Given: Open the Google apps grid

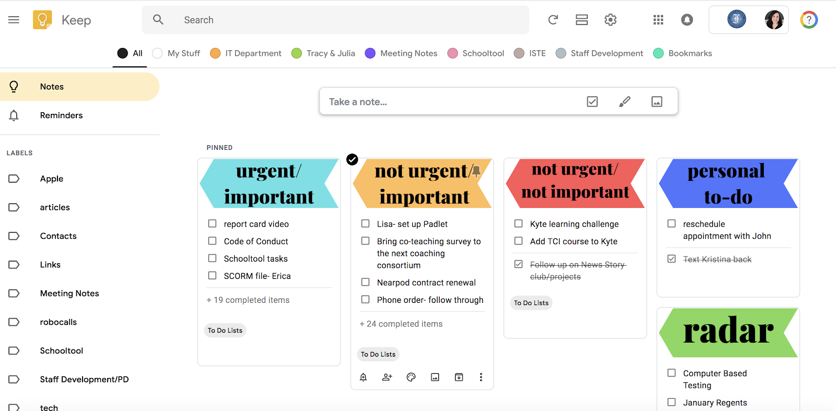Looking at the screenshot, I should point(658,20).
